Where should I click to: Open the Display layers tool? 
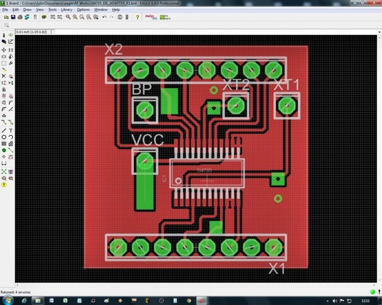tap(4, 42)
